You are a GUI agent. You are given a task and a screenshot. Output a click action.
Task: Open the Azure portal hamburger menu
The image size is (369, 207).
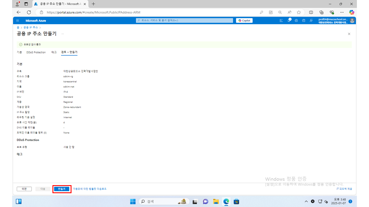pyautogui.click(x=18, y=21)
